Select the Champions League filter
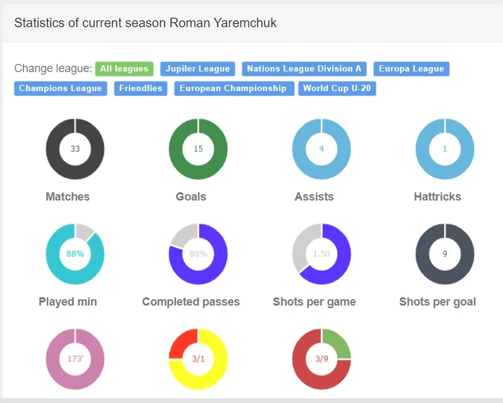The image size is (503, 403). coord(60,89)
